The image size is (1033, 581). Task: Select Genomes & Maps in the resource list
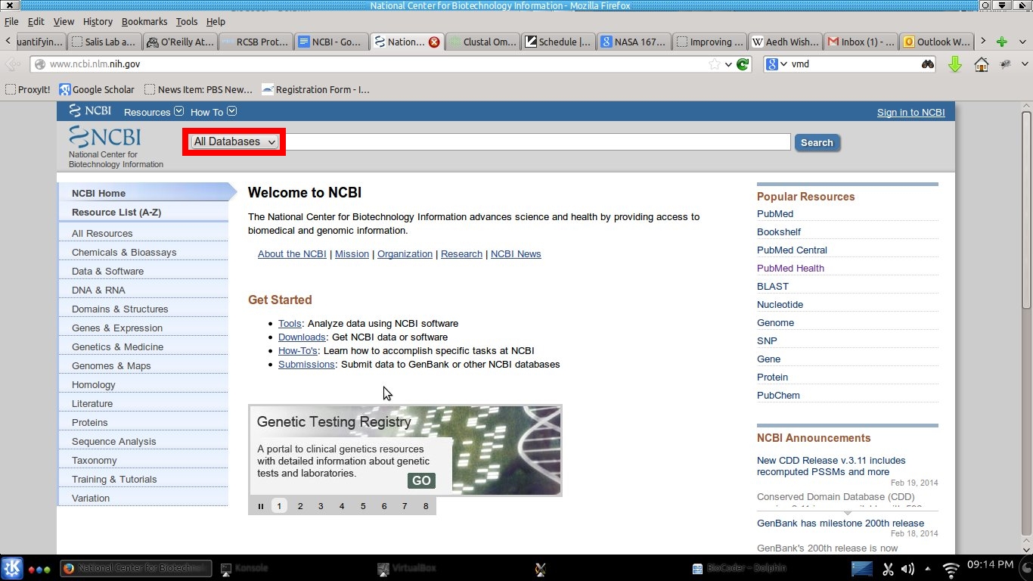[111, 365]
